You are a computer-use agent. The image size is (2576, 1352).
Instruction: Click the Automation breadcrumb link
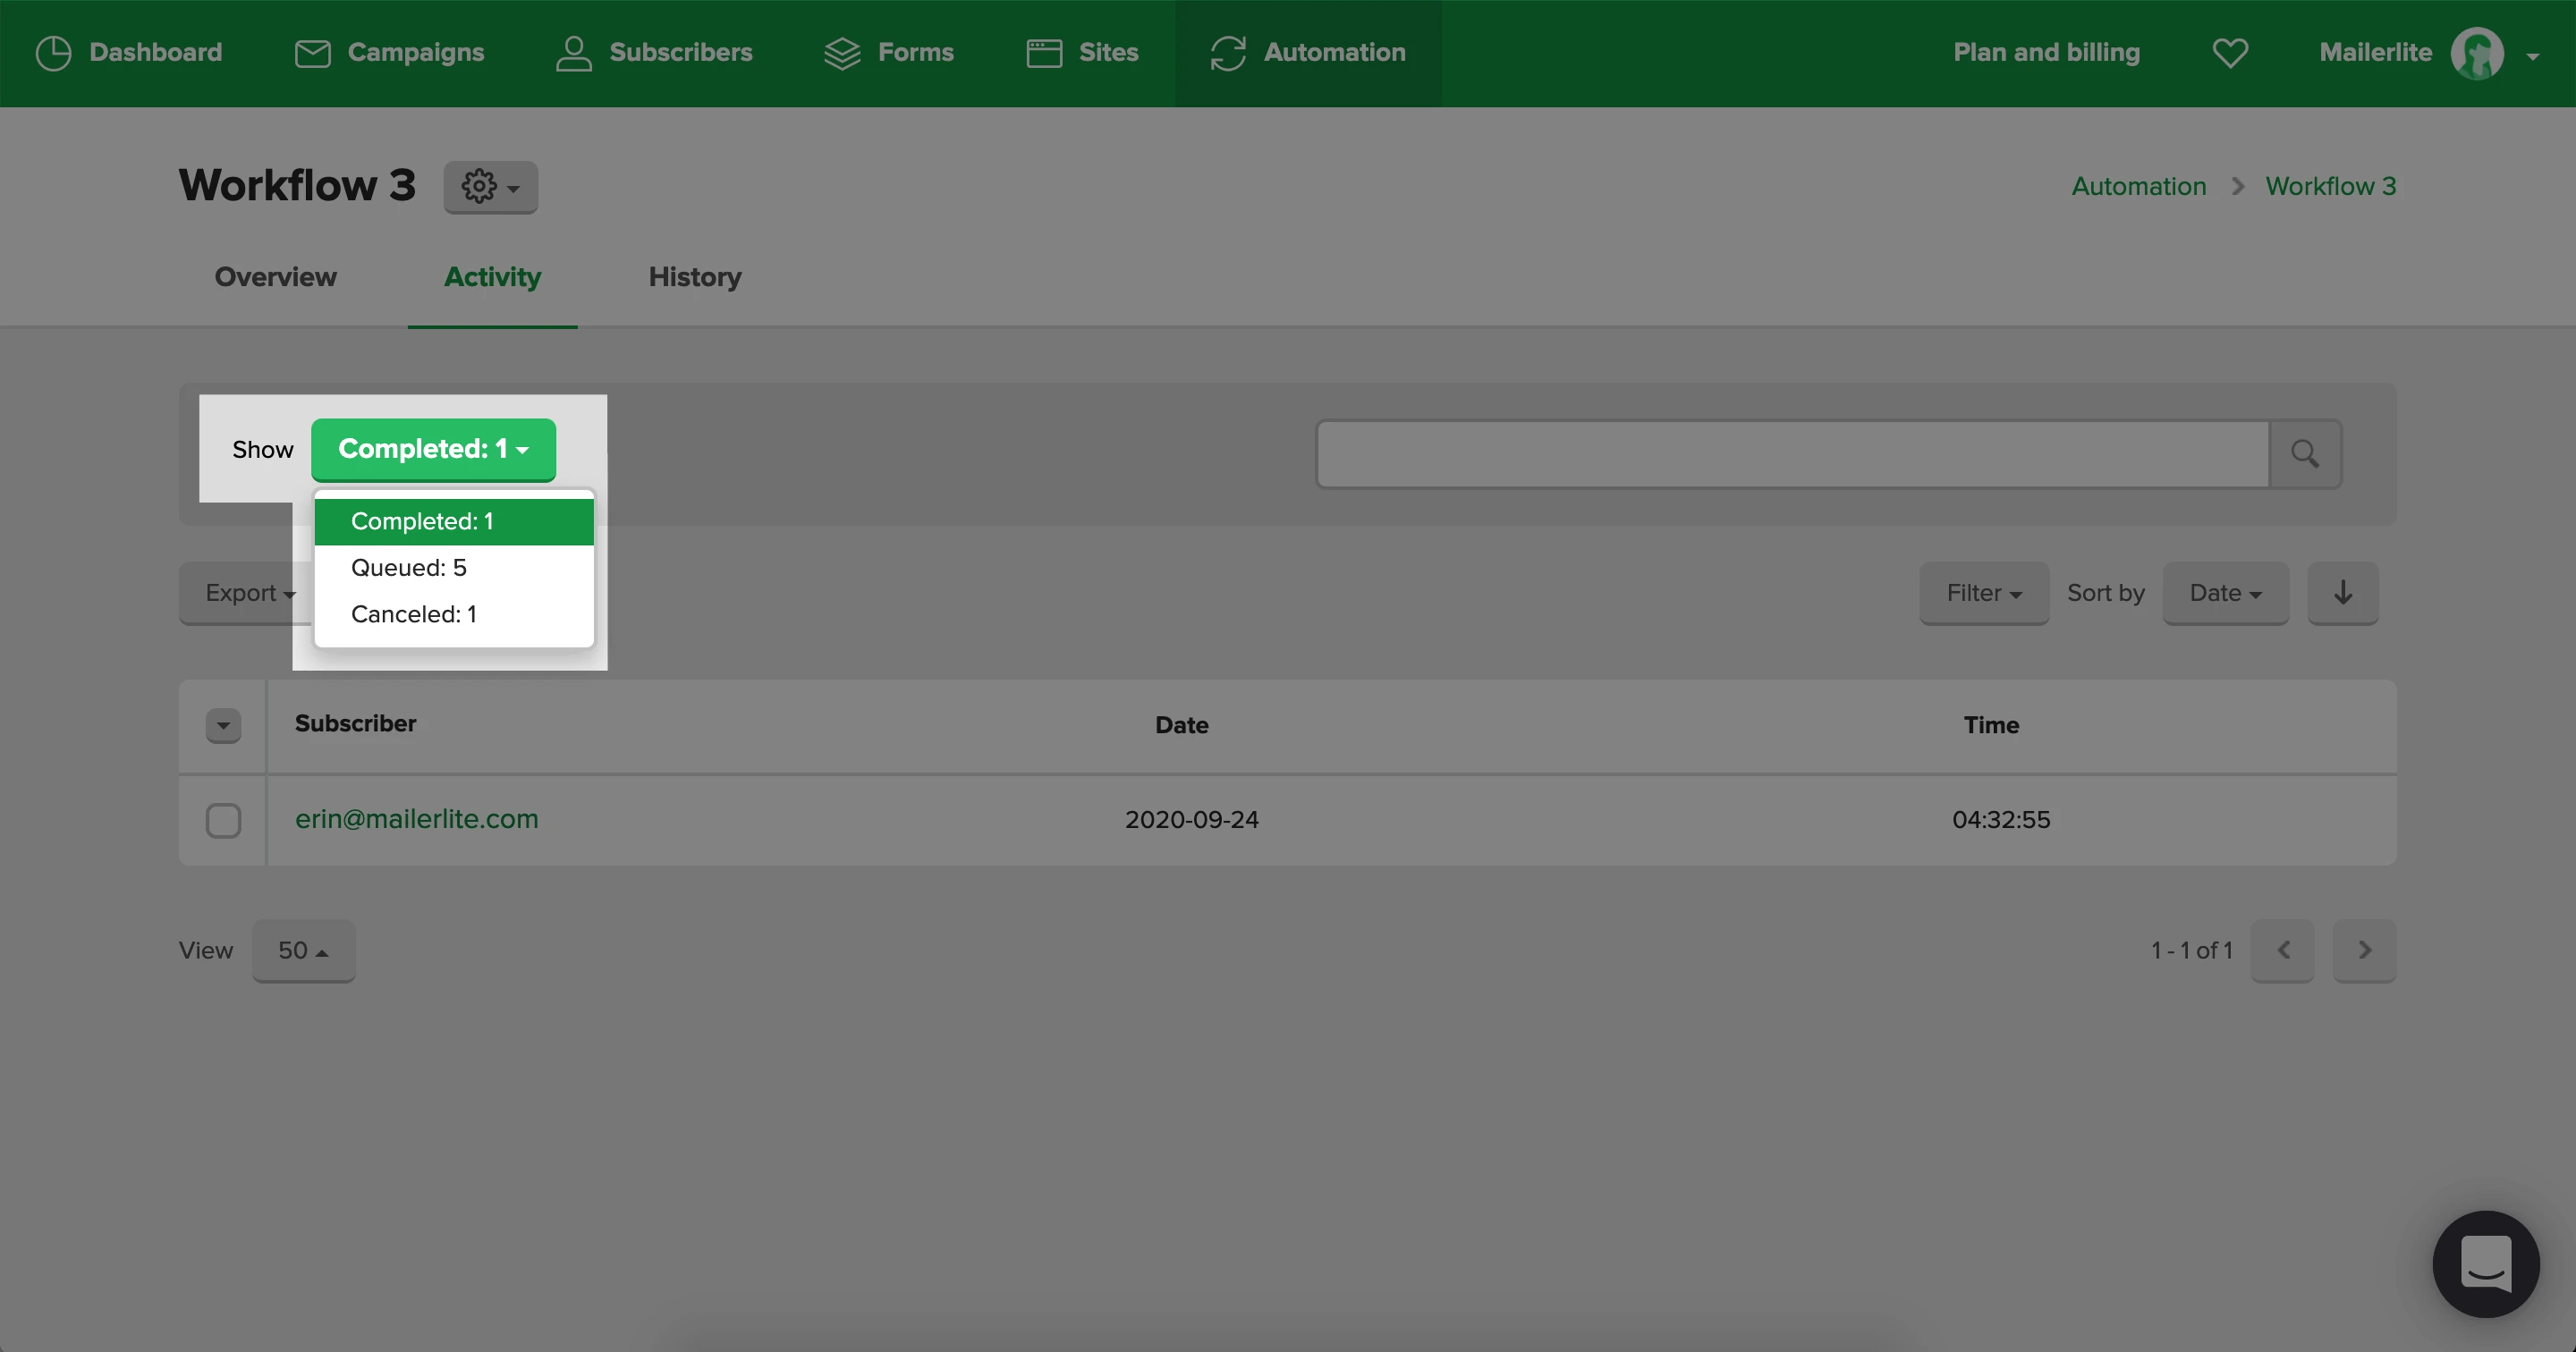pos(2138,186)
